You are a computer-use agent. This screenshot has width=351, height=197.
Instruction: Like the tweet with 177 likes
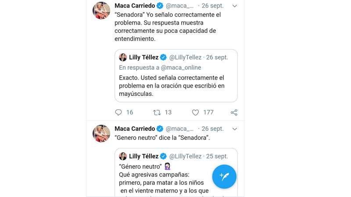pos(196,113)
